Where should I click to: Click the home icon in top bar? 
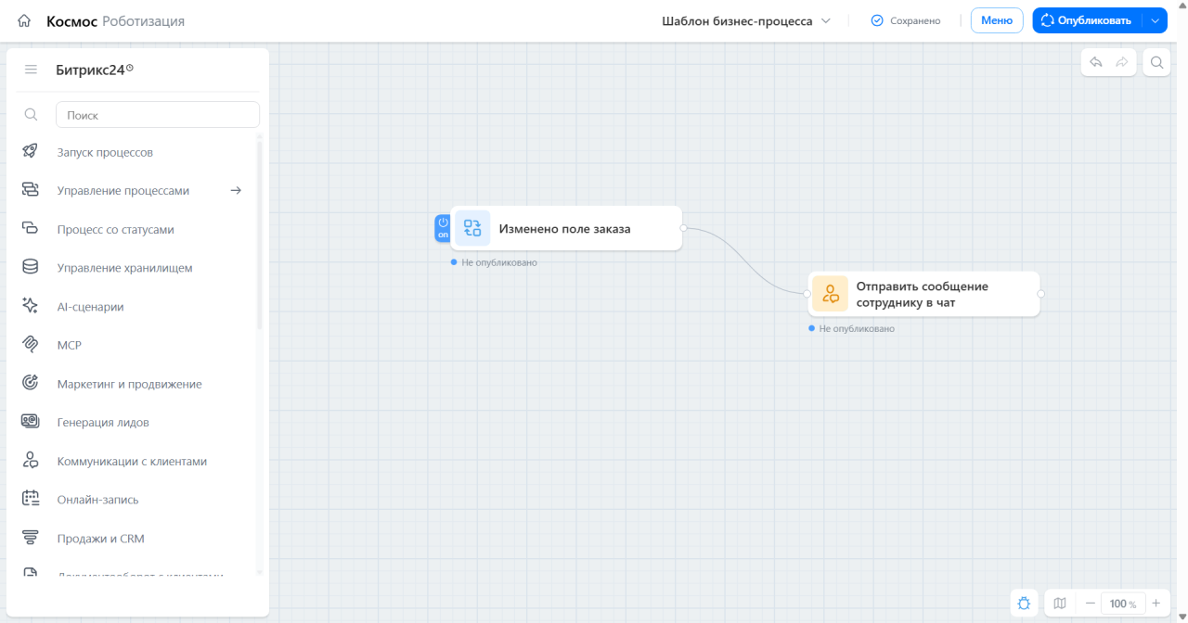point(24,20)
